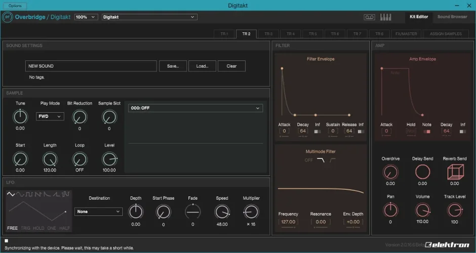Click the filter Resonance value field

point(321,222)
